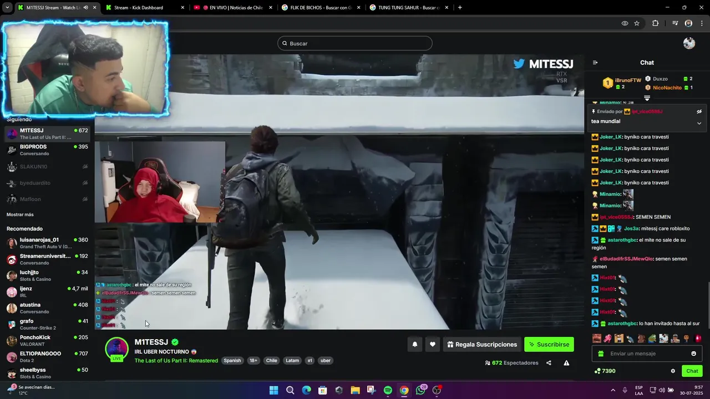The height and width of the screenshot is (399, 710).
Task: Expand 'Mostrar más' followed channels
Action: point(20,214)
